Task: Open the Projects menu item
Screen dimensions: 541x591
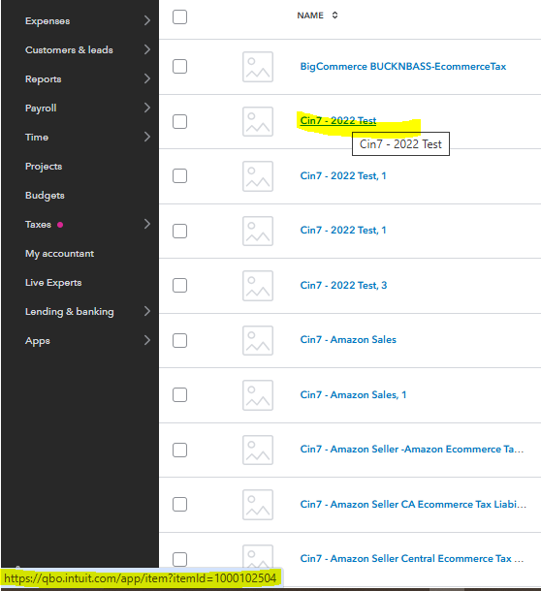Action: (x=44, y=167)
